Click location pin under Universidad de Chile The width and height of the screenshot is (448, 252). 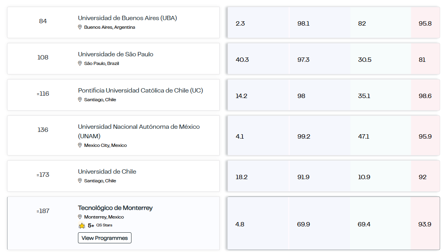[80, 181]
